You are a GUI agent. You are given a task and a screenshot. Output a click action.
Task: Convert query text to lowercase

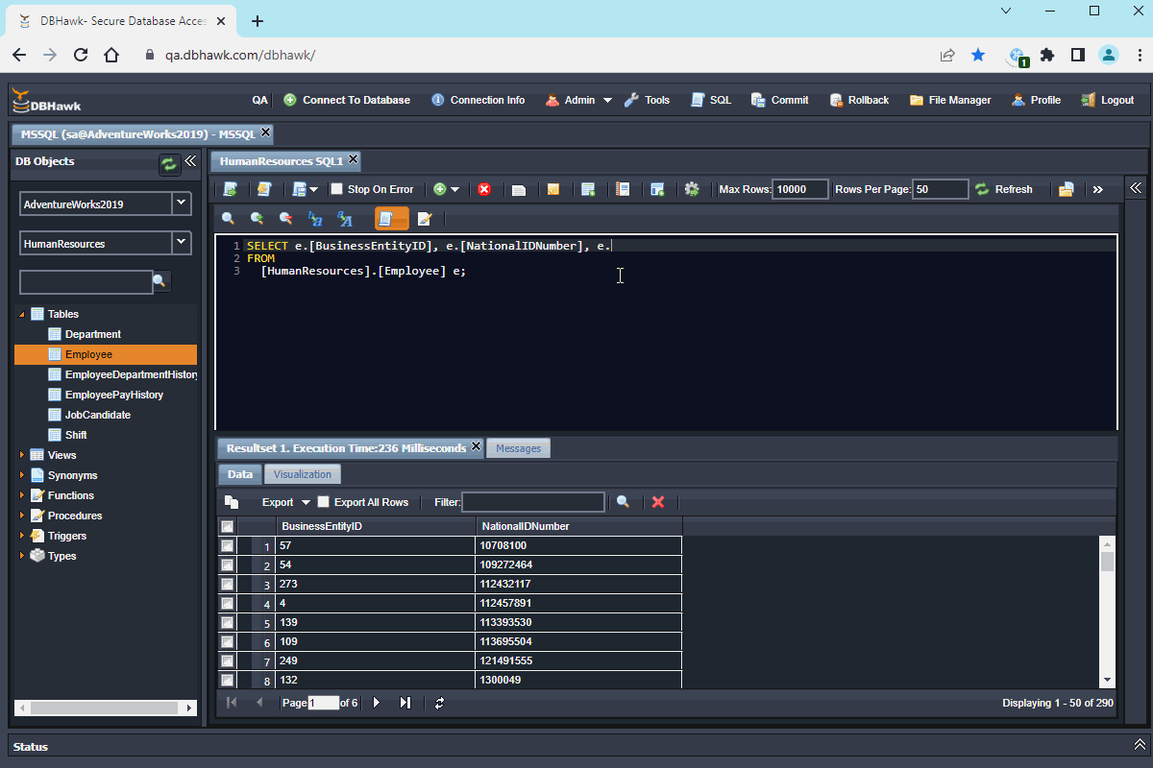click(x=314, y=219)
